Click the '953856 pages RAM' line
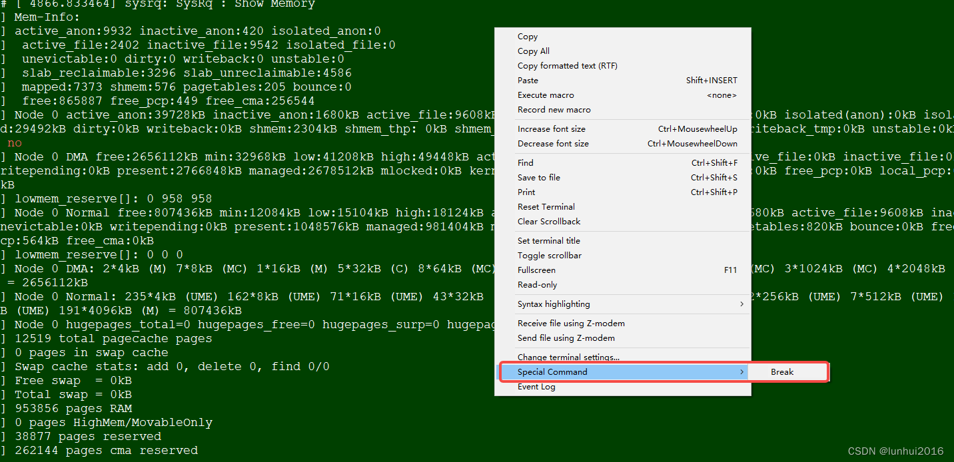Screen dimensions: 954x462 coord(73,409)
